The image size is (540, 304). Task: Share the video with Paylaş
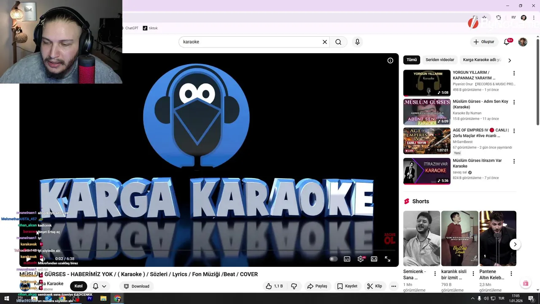point(317,286)
